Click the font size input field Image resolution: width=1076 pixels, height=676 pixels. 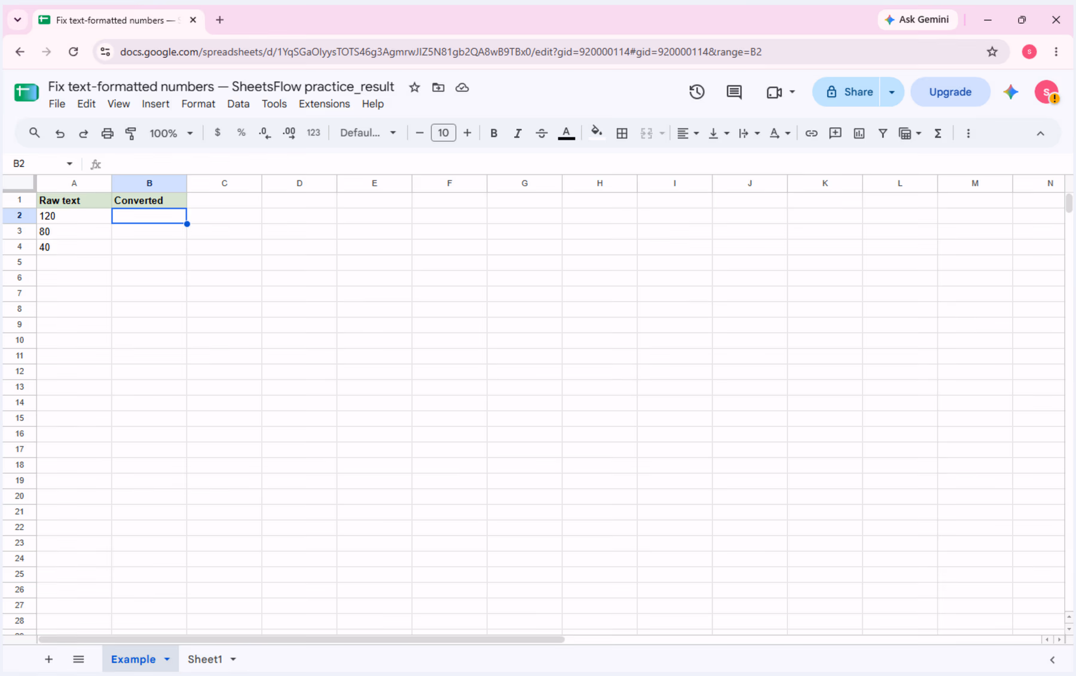(x=443, y=133)
